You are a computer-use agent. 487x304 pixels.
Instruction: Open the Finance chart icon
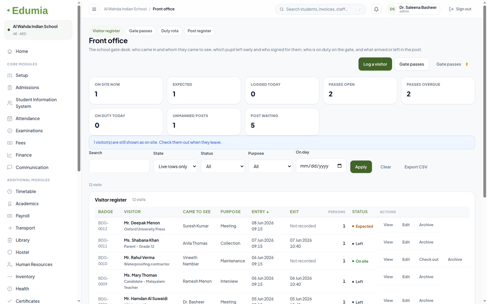click(x=10, y=155)
